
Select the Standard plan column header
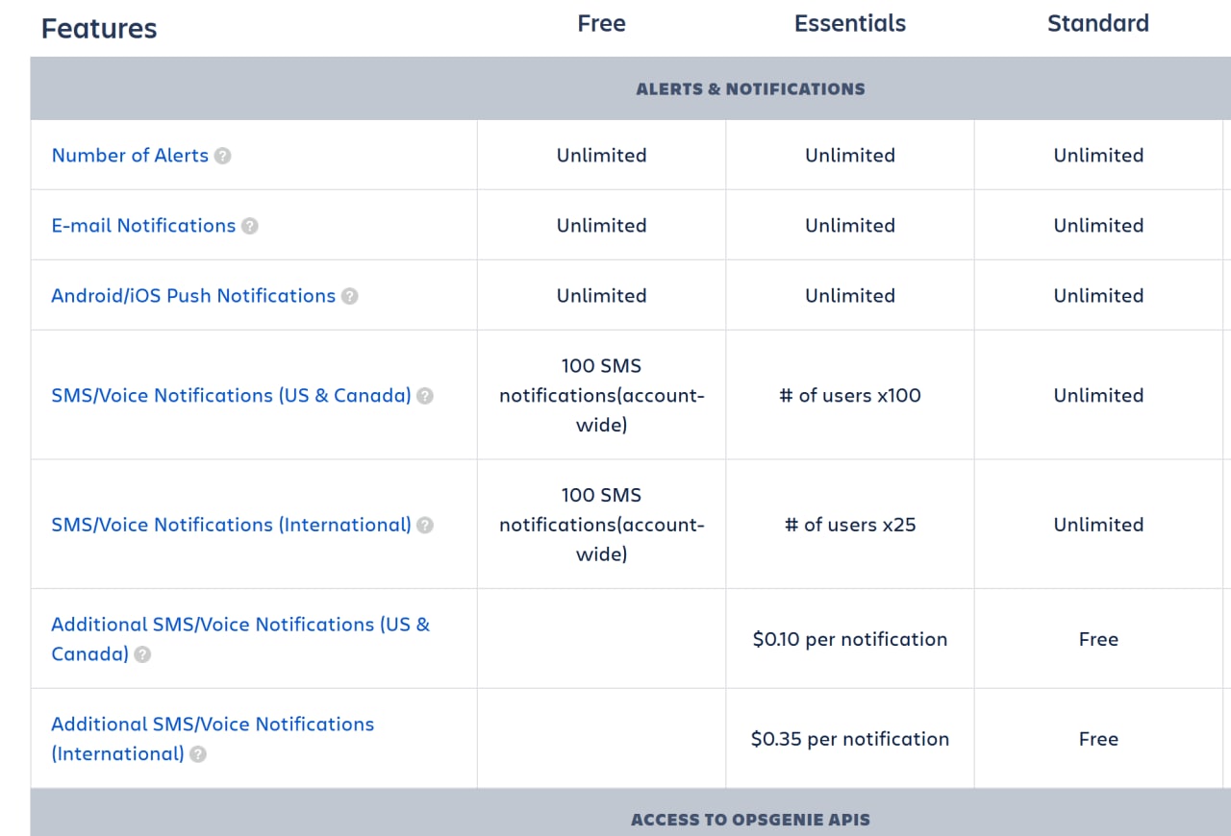1098,24
